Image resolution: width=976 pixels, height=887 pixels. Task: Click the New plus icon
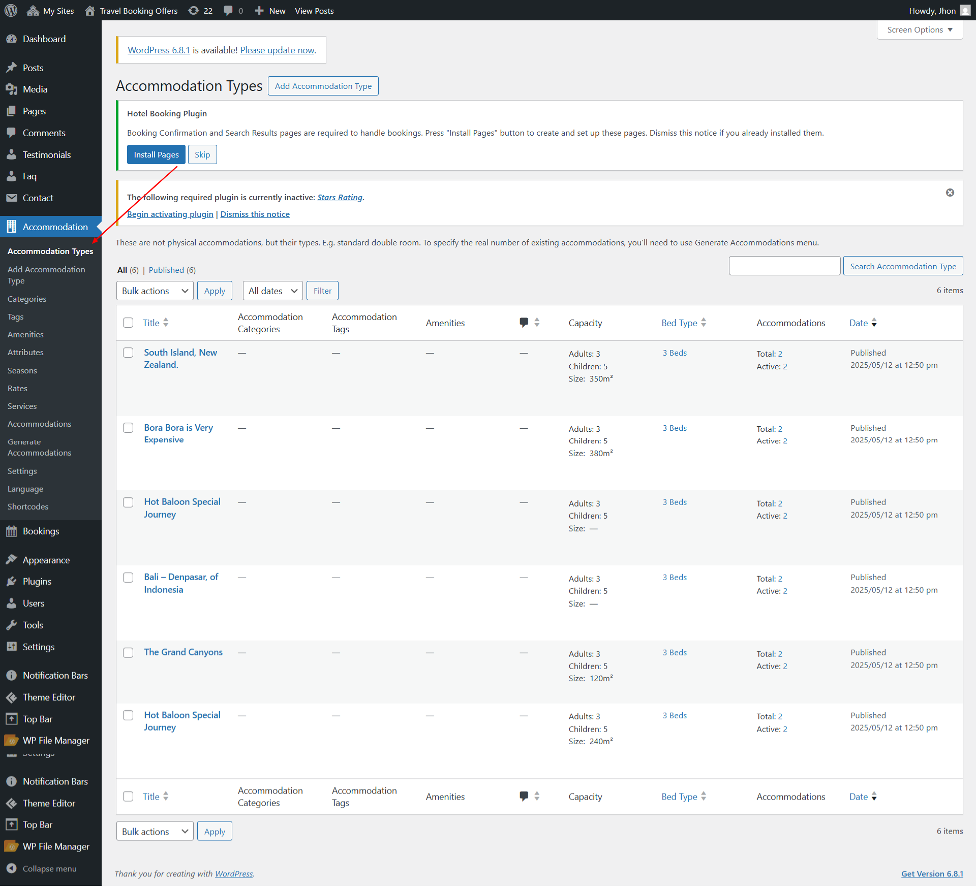(x=259, y=11)
